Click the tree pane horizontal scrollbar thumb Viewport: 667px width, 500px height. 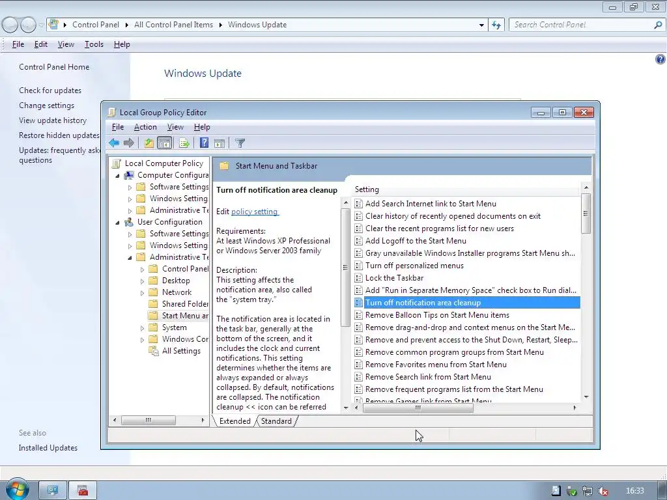[148, 420]
